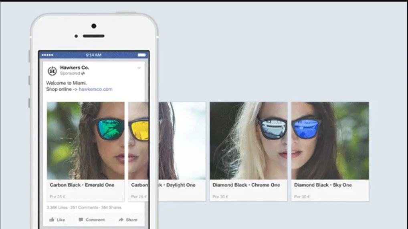The height and width of the screenshot is (229, 408).
Task: Click the Por 30 € price under Sky One
Action: point(302,197)
